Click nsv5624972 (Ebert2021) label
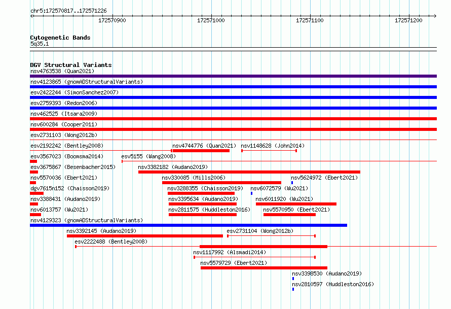 pos(324,178)
